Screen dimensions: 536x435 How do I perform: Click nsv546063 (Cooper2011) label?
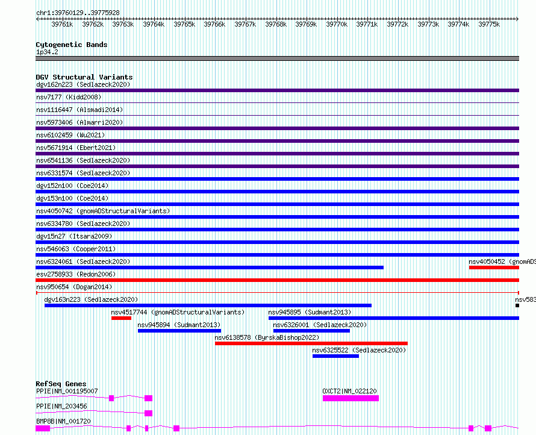pyautogui.click(x=76, y=249)
